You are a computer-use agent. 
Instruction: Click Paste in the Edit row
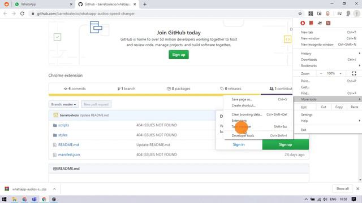click(355, 107)
